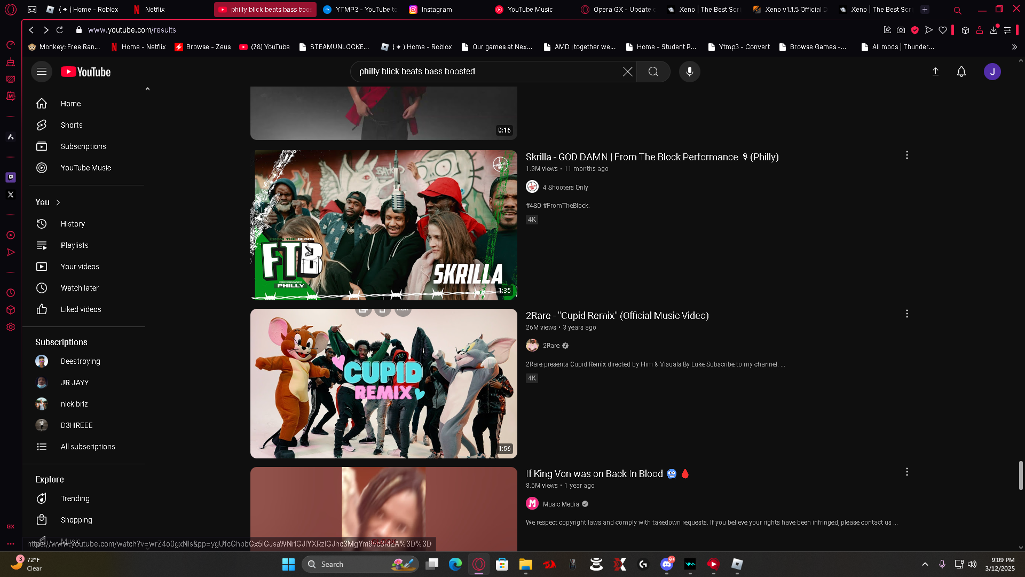Open File Explorer from the taskbar
This screenshot has height=577, width=1025.
[x=526, y=564]
